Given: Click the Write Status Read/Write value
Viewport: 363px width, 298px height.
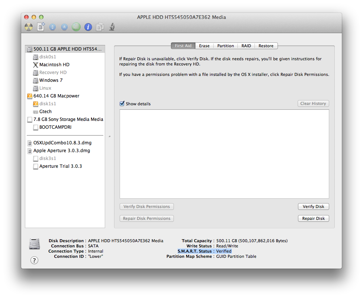Looking at the screenshot, I should click(227, 246).
